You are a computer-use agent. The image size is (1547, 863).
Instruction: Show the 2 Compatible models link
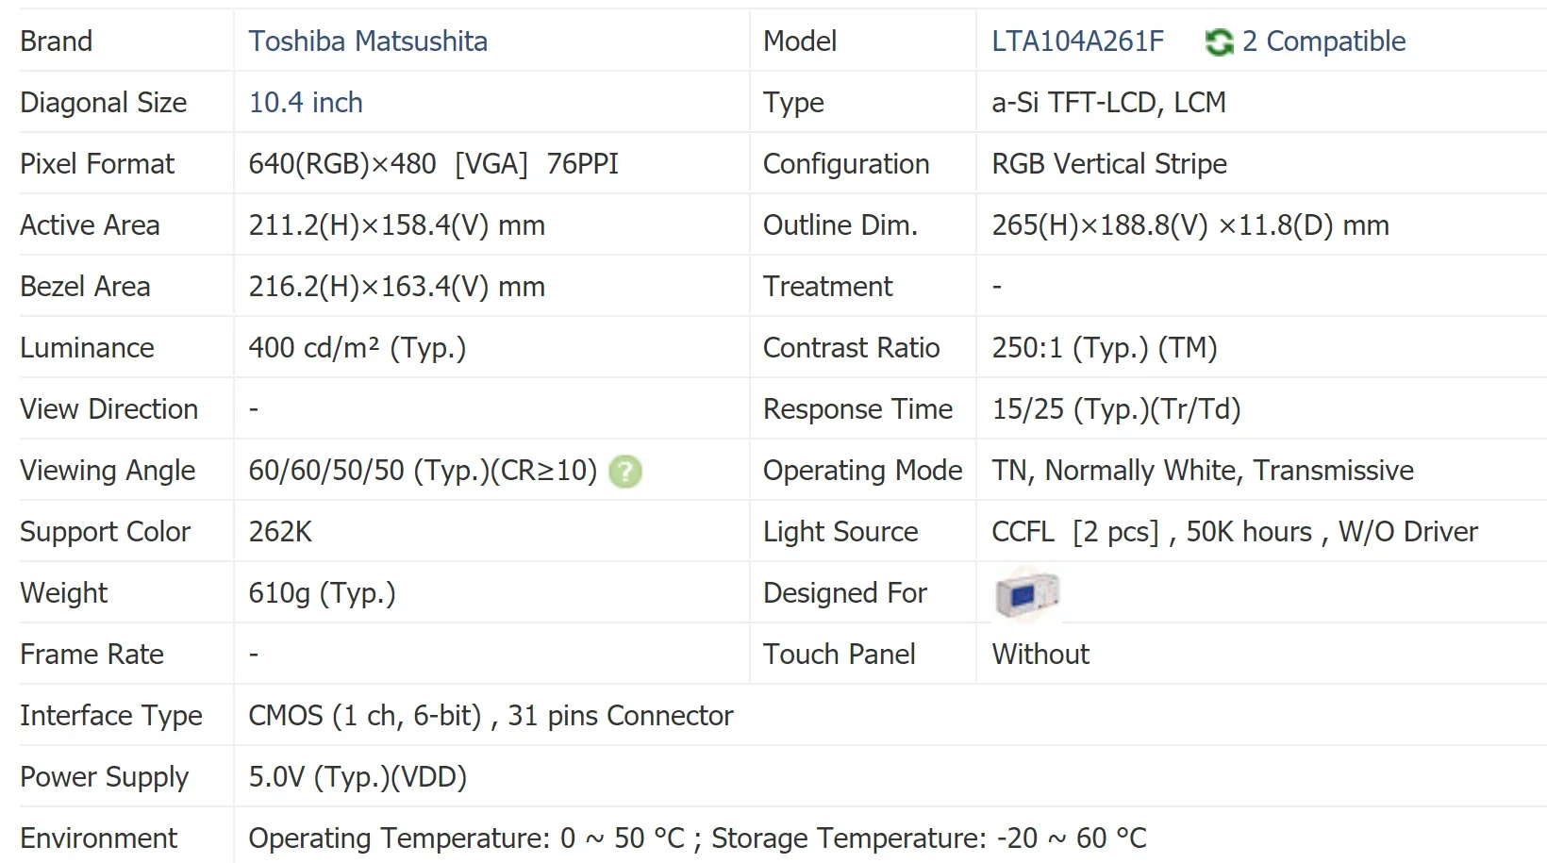pos(1323,41)
